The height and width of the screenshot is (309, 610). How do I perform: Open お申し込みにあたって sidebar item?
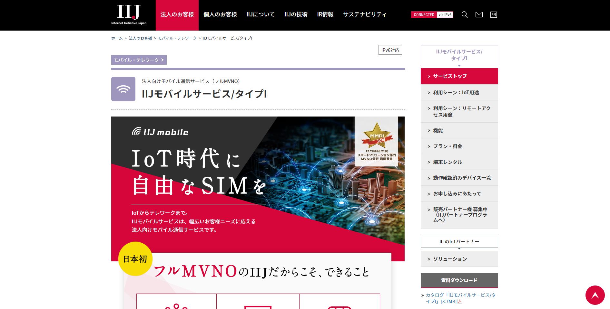[x=459, y=193]
